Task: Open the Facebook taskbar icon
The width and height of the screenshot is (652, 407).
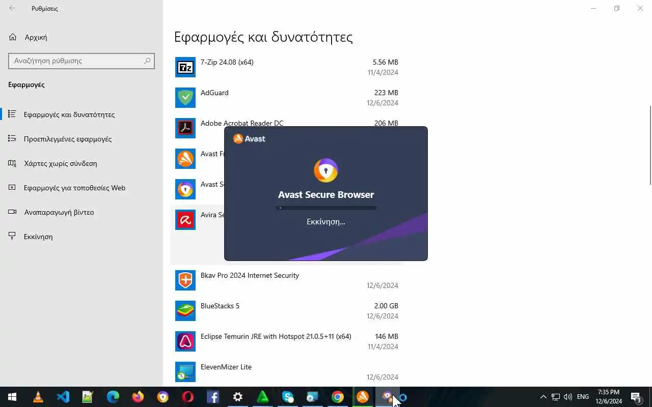Action: click(x=212, y=397)
